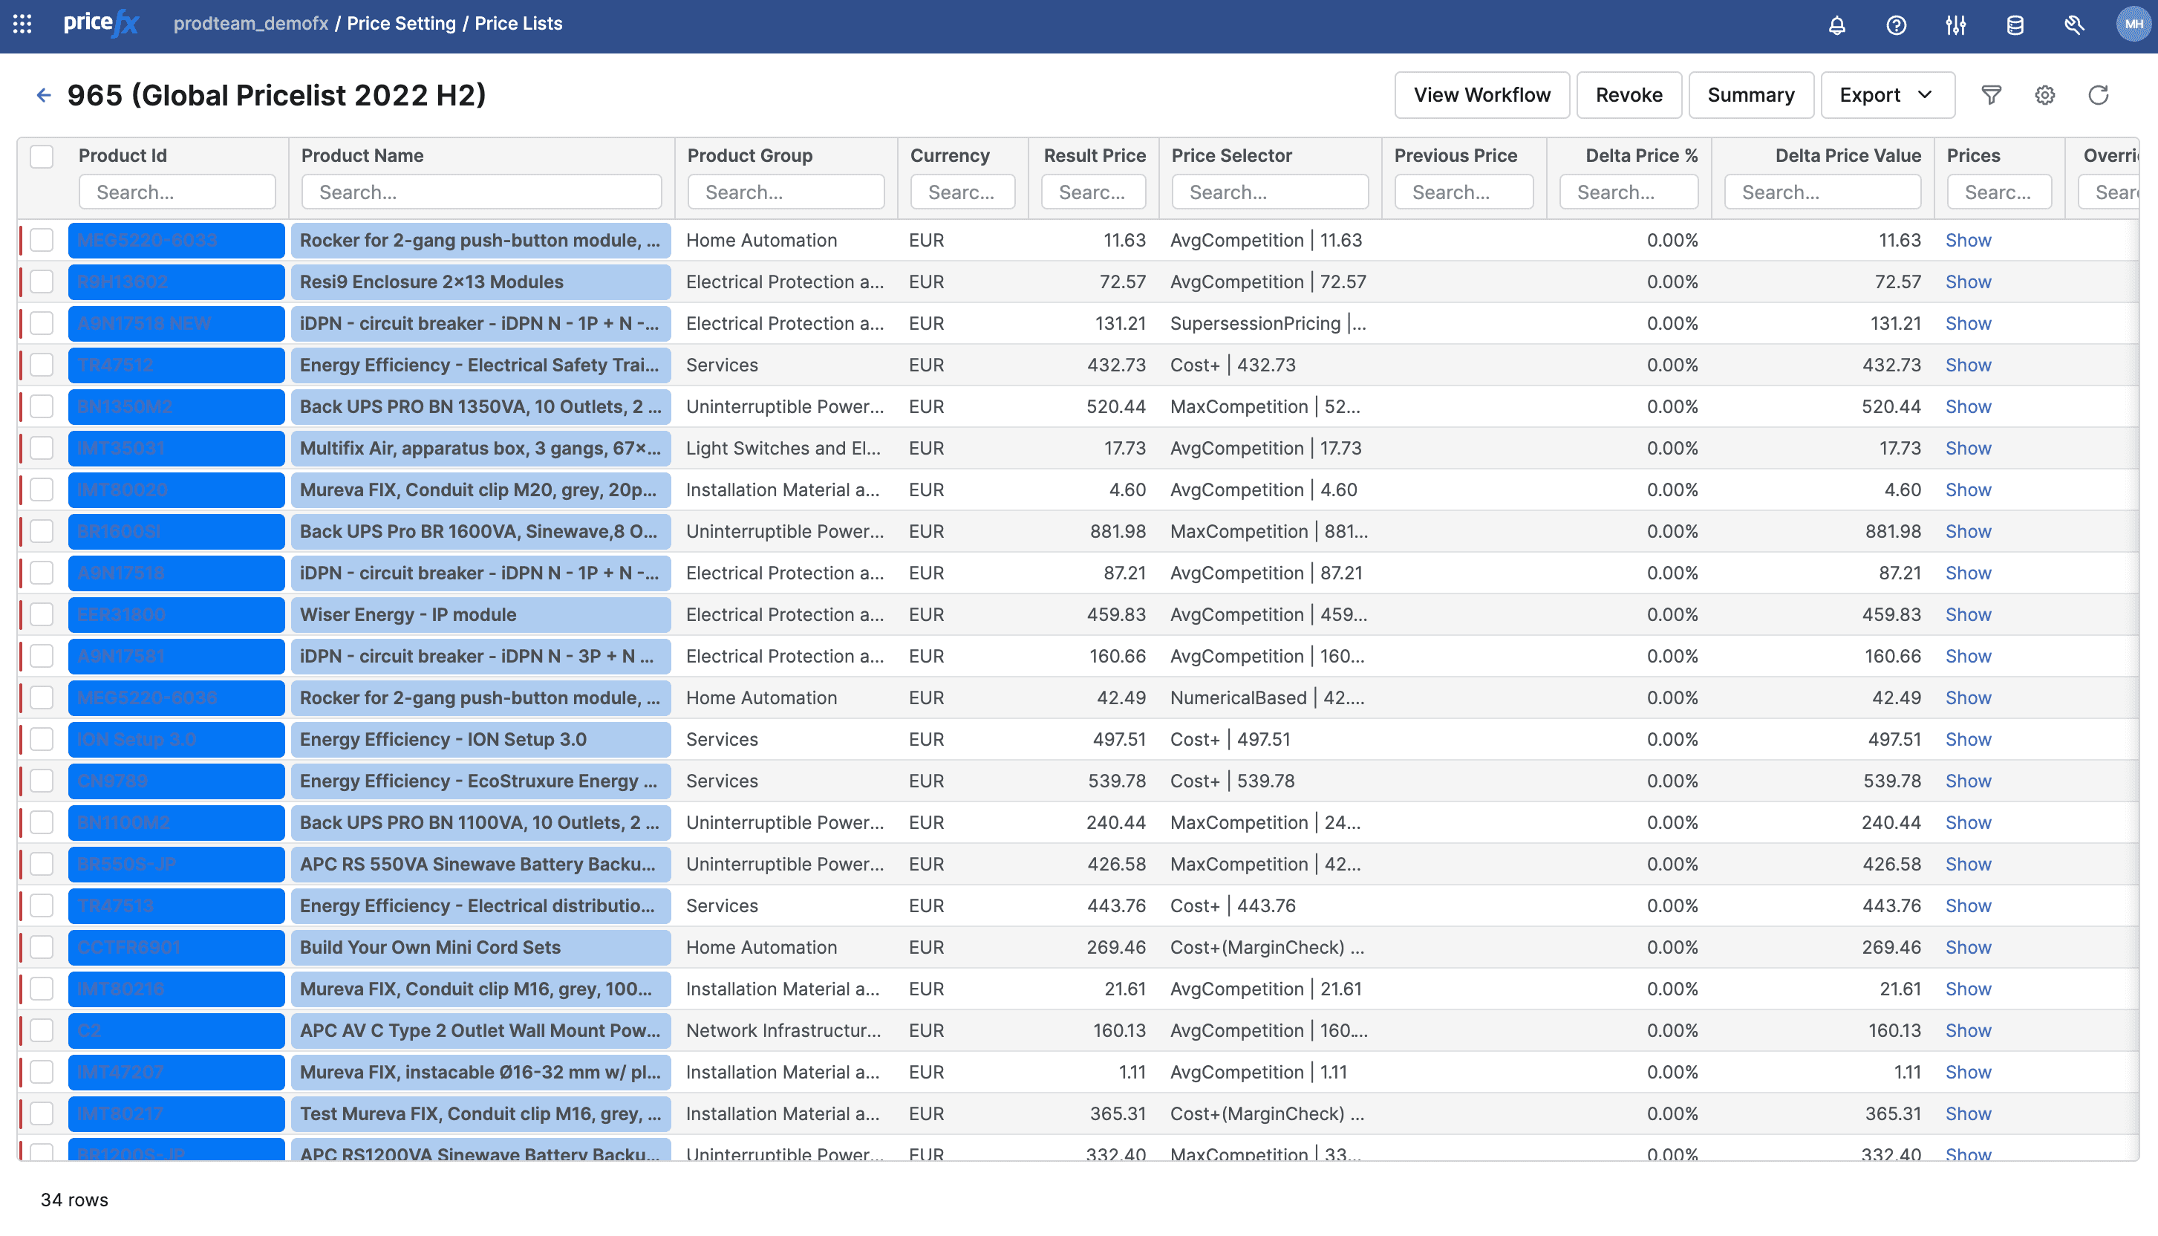The width and height of the screenshot is (2158, 1236).
Task: Open the MH user avatar menu
Action: pos(2133,24)
